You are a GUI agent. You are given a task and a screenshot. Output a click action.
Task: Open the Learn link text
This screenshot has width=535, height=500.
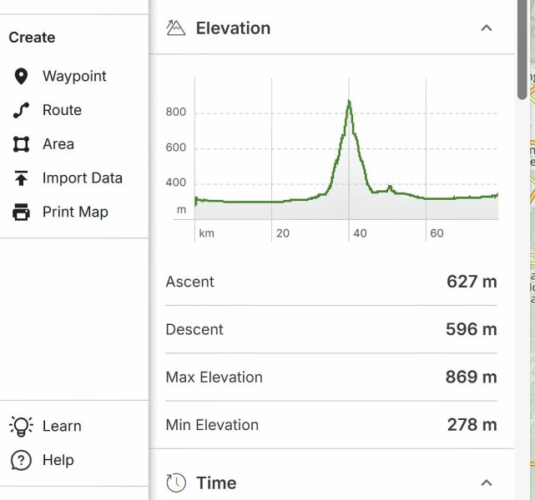click(x=62, y=426)
